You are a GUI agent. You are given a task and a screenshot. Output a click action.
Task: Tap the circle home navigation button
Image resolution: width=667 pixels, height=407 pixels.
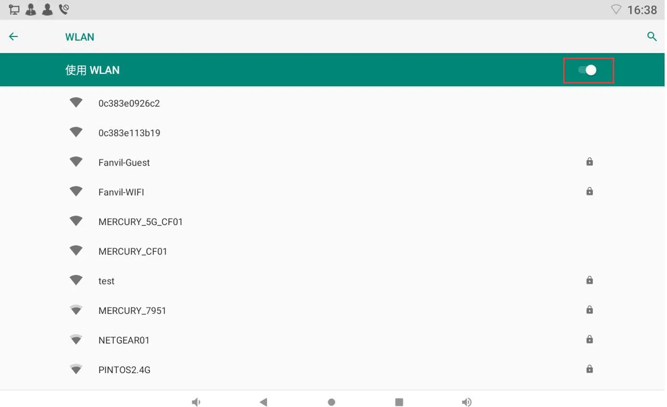pyautogui.click(x=331, y=402)
